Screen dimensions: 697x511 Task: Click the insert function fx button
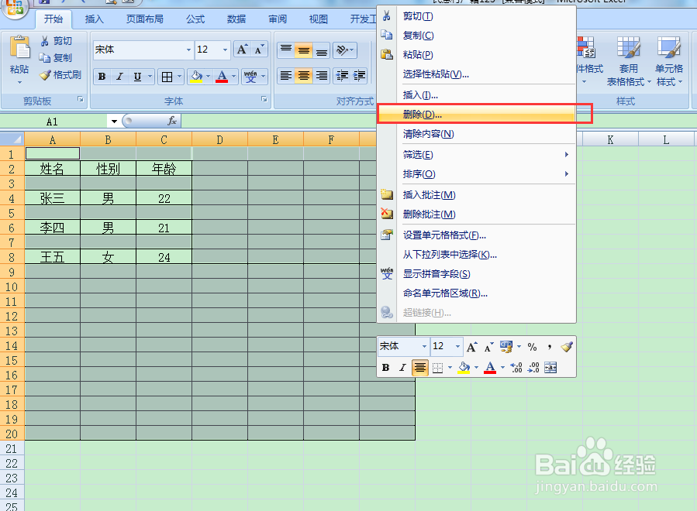tap(172, 121)
